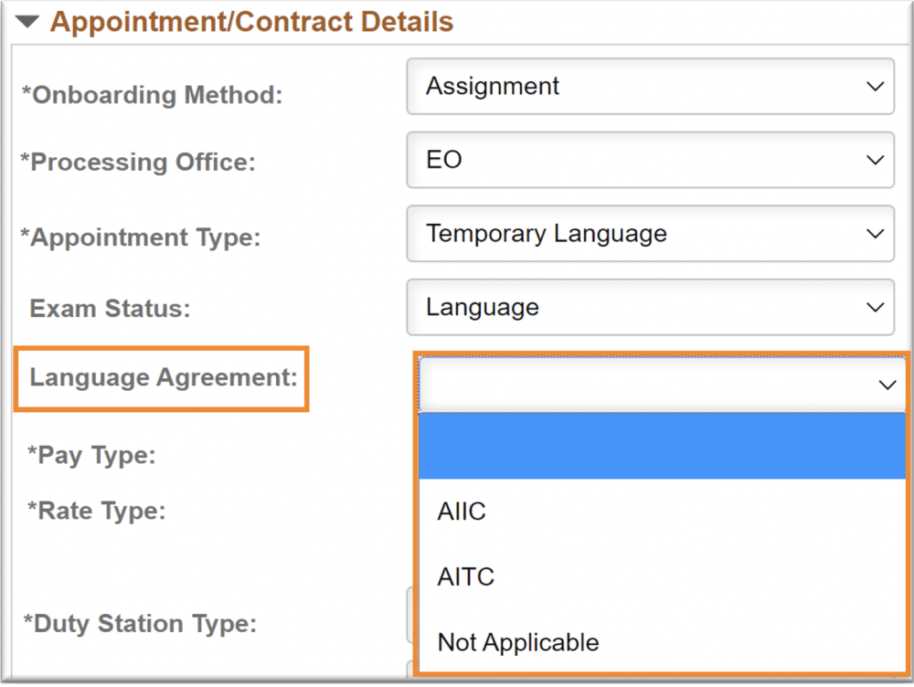
Task: Click the Assignment value in Onboarding Method
Action: click(492, 86)
